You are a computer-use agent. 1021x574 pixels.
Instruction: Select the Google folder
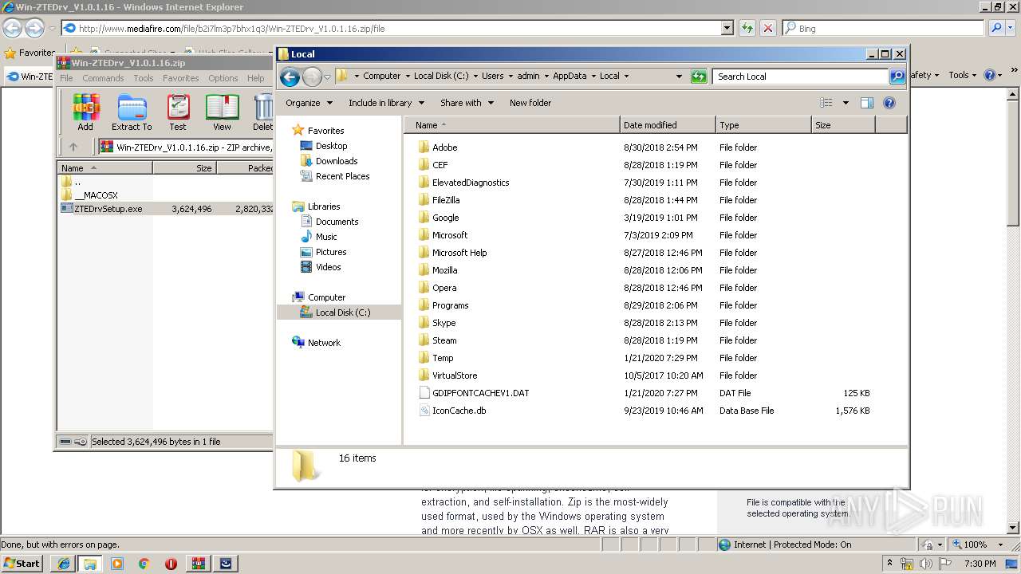(x=445, y=218)
